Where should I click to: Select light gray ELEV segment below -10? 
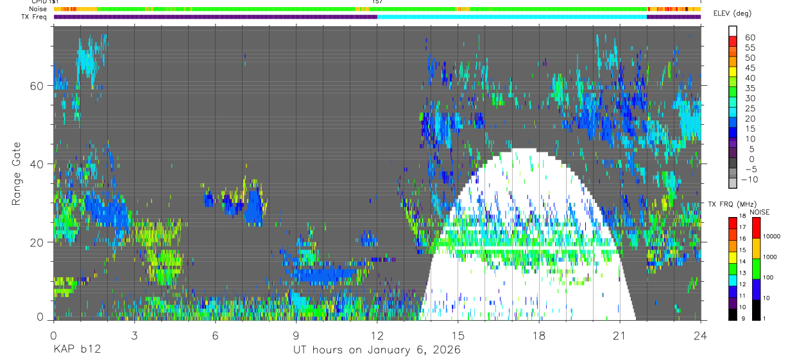tap(733, 184)
